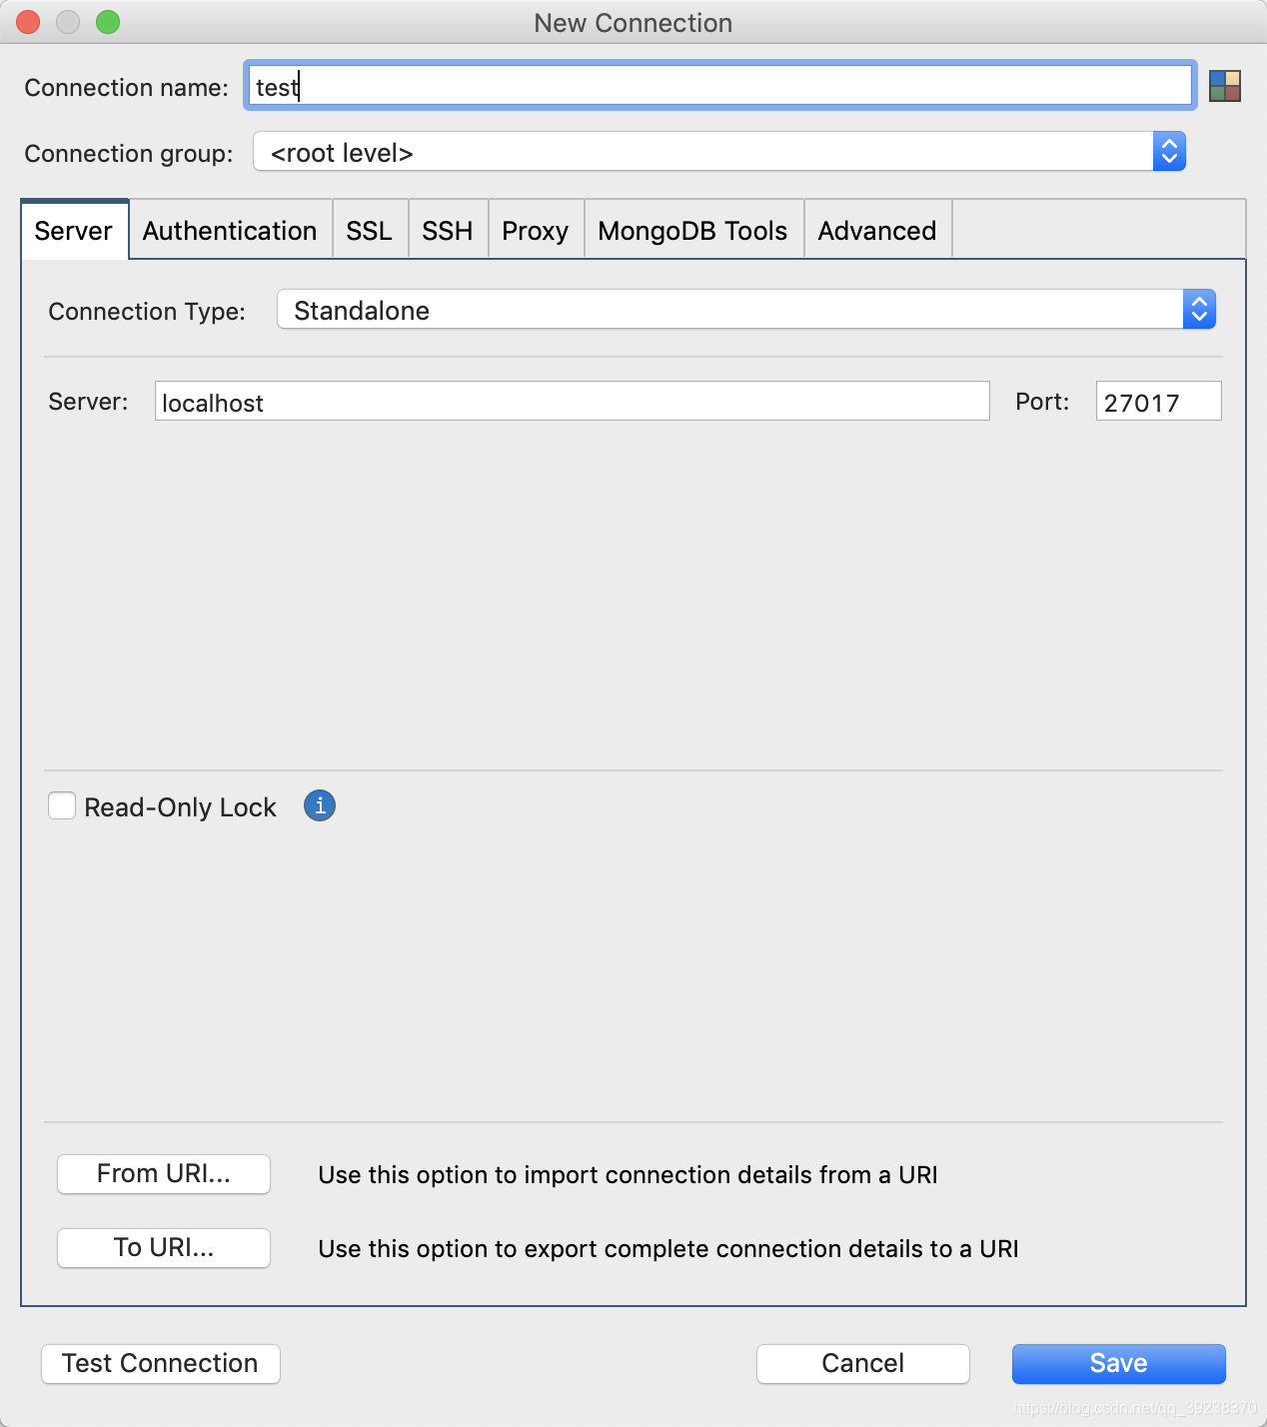Save the new connection
Screen dimensions: 1267x1427
1117,1363
